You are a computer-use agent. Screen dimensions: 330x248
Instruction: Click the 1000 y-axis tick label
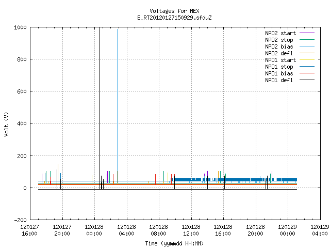[x=20, y=27]
